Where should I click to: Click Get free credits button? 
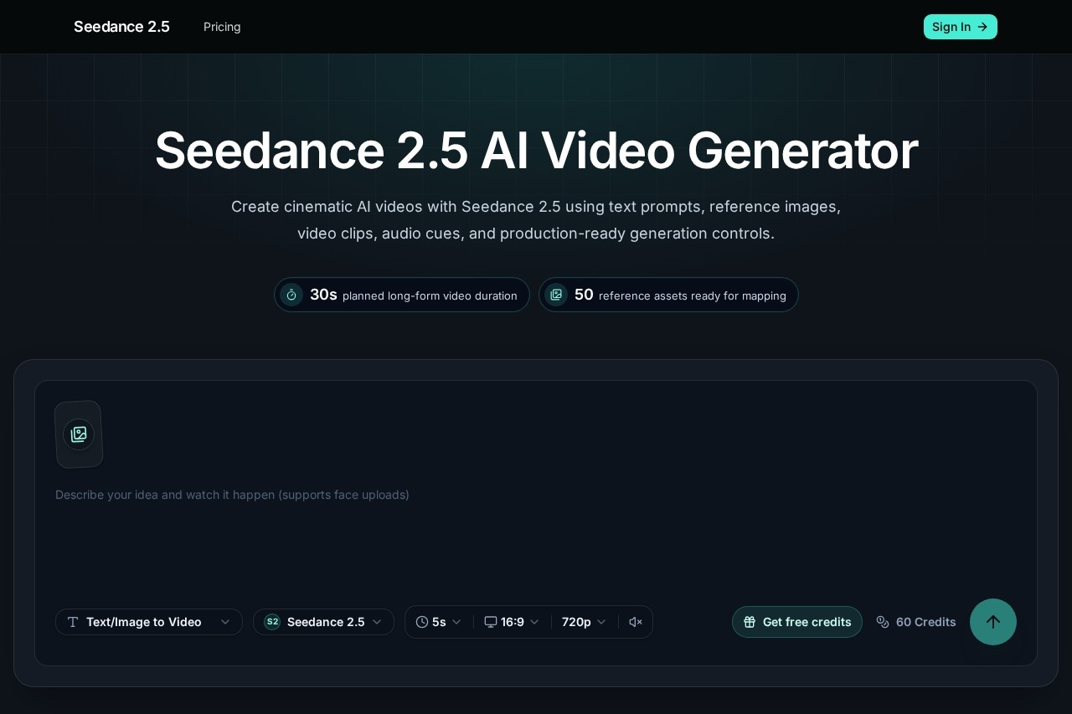797,622
